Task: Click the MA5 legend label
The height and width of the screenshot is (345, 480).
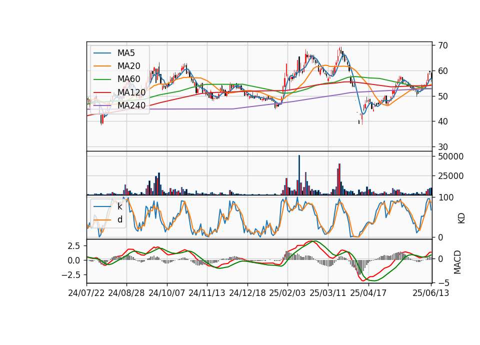Action: [126, 53]
